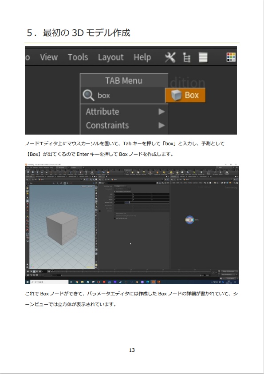Open Edge from the taskbar
The width and height of the screenshot is (264, 374).
[147, 282]
